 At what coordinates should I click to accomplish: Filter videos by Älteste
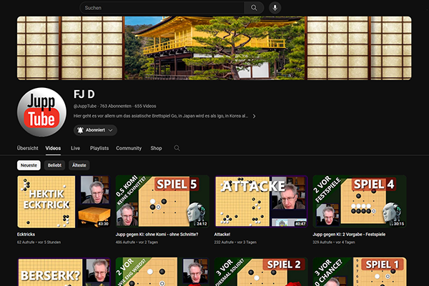click(79, 165)
